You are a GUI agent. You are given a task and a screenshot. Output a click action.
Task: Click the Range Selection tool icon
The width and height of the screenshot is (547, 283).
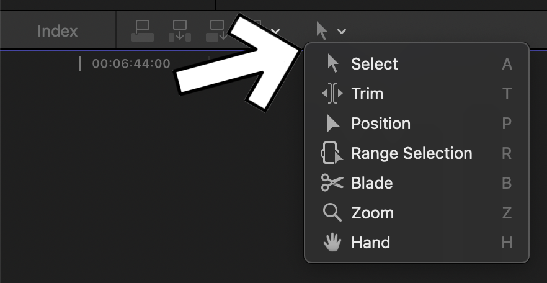click(x=332, y=153)
